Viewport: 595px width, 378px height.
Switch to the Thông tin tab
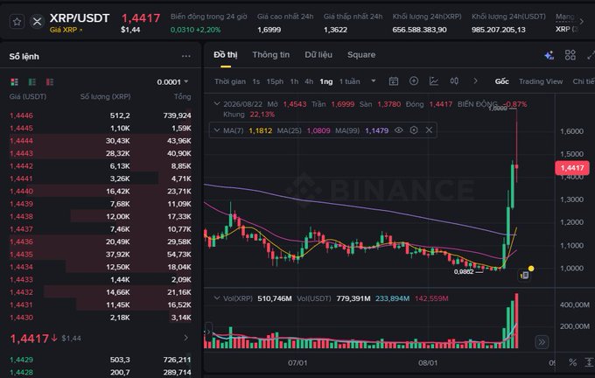coord(271,55)
